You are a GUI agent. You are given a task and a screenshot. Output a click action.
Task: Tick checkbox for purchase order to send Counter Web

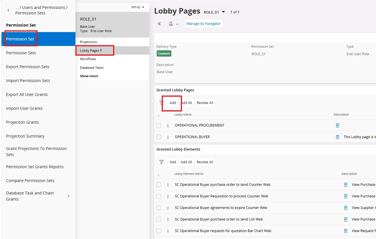[x=159, y=185]
